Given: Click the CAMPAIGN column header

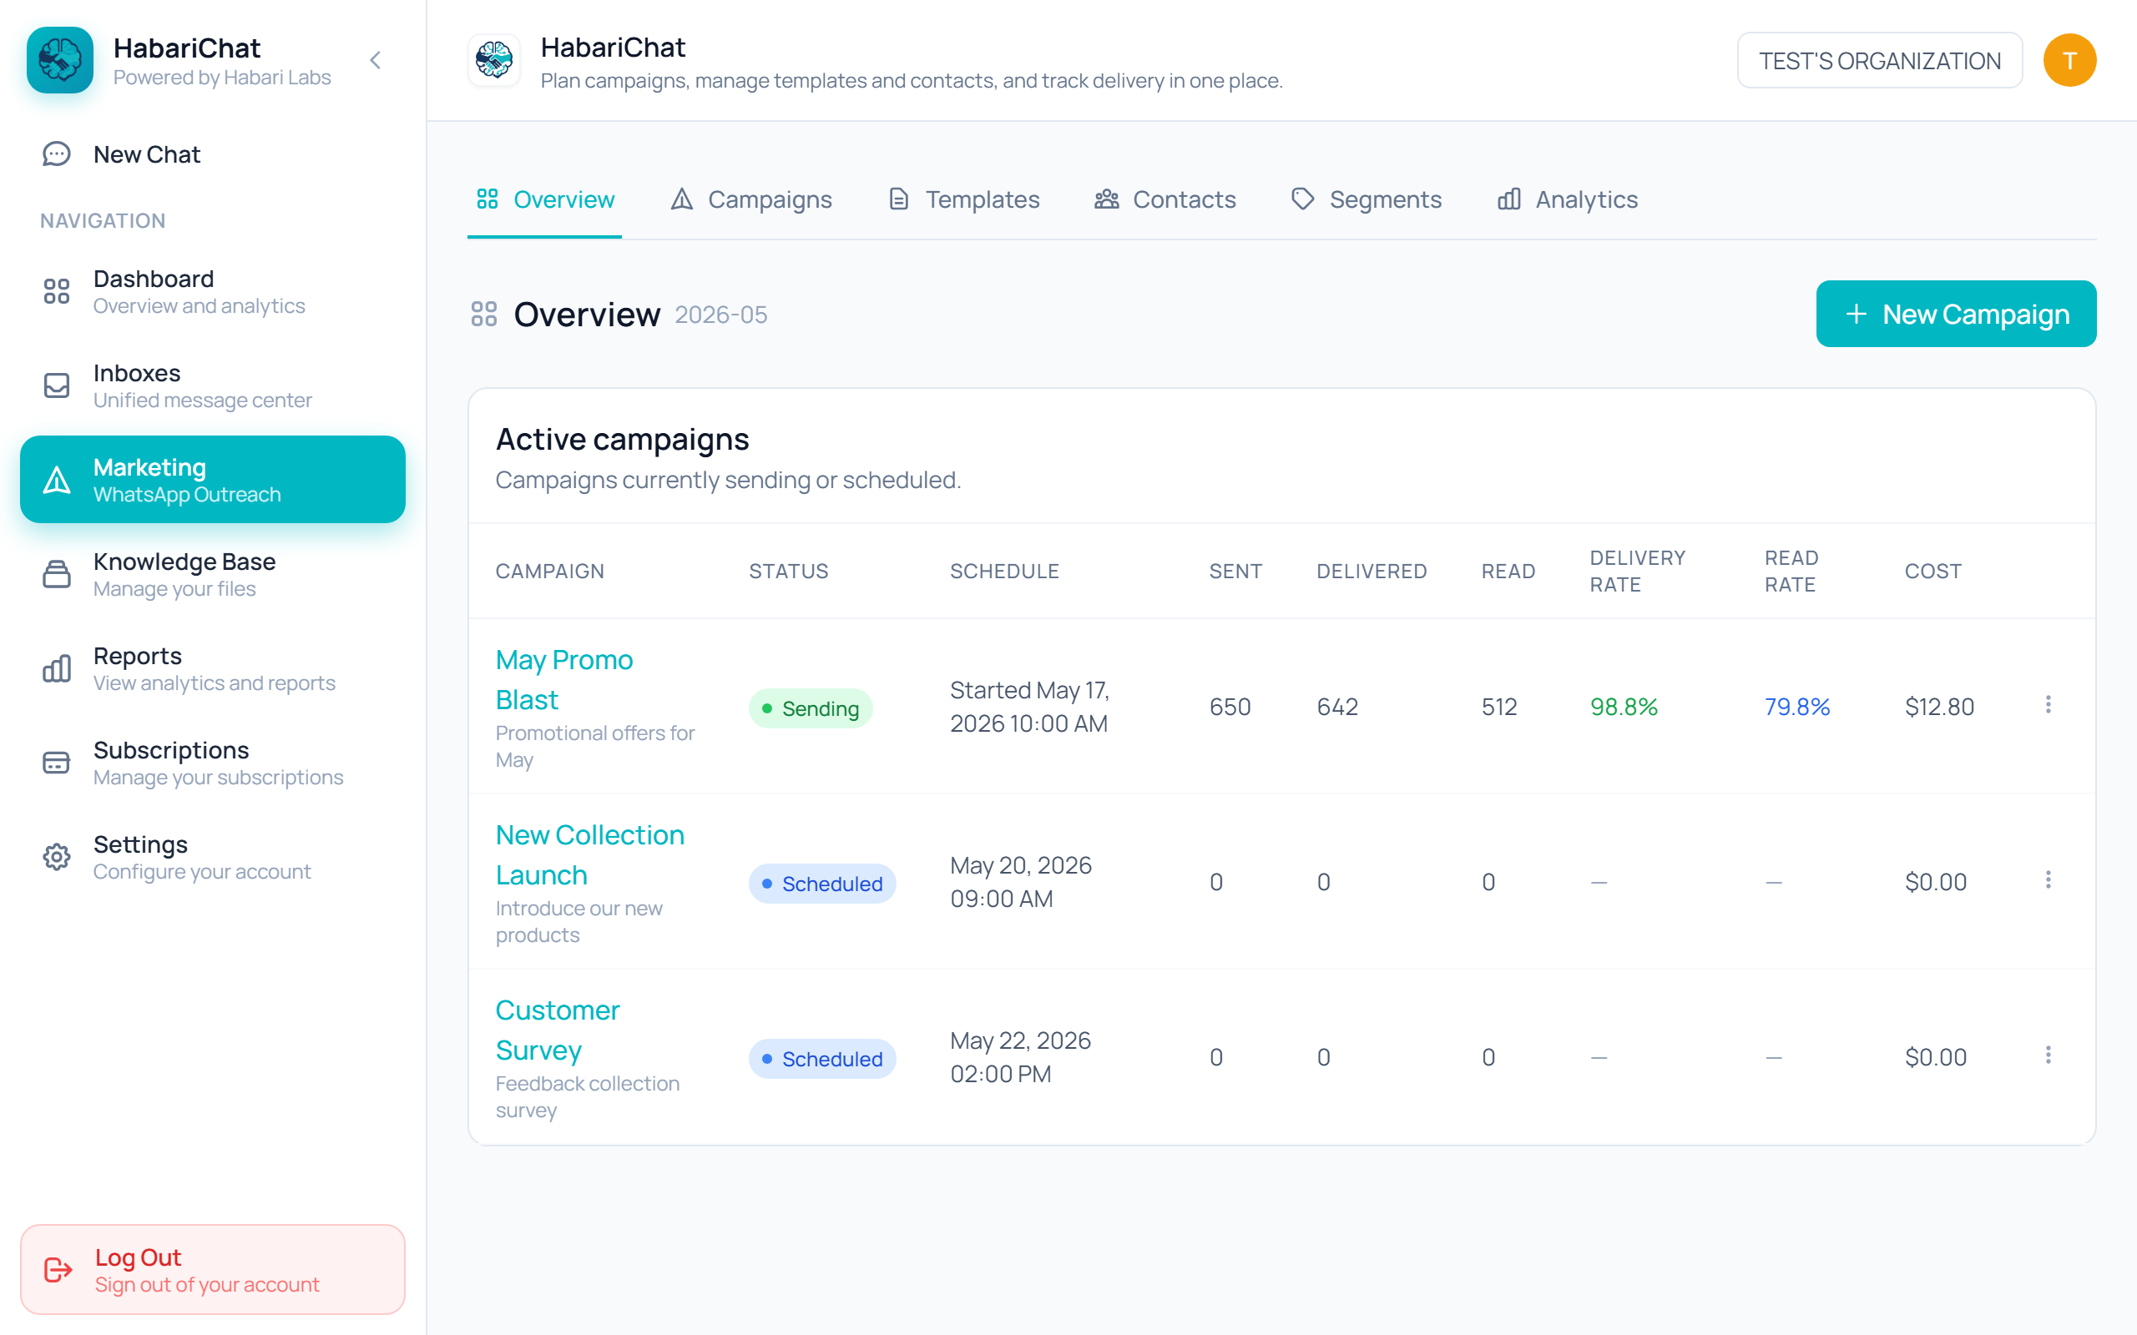Looking at the screenshot, I should 549,572.
